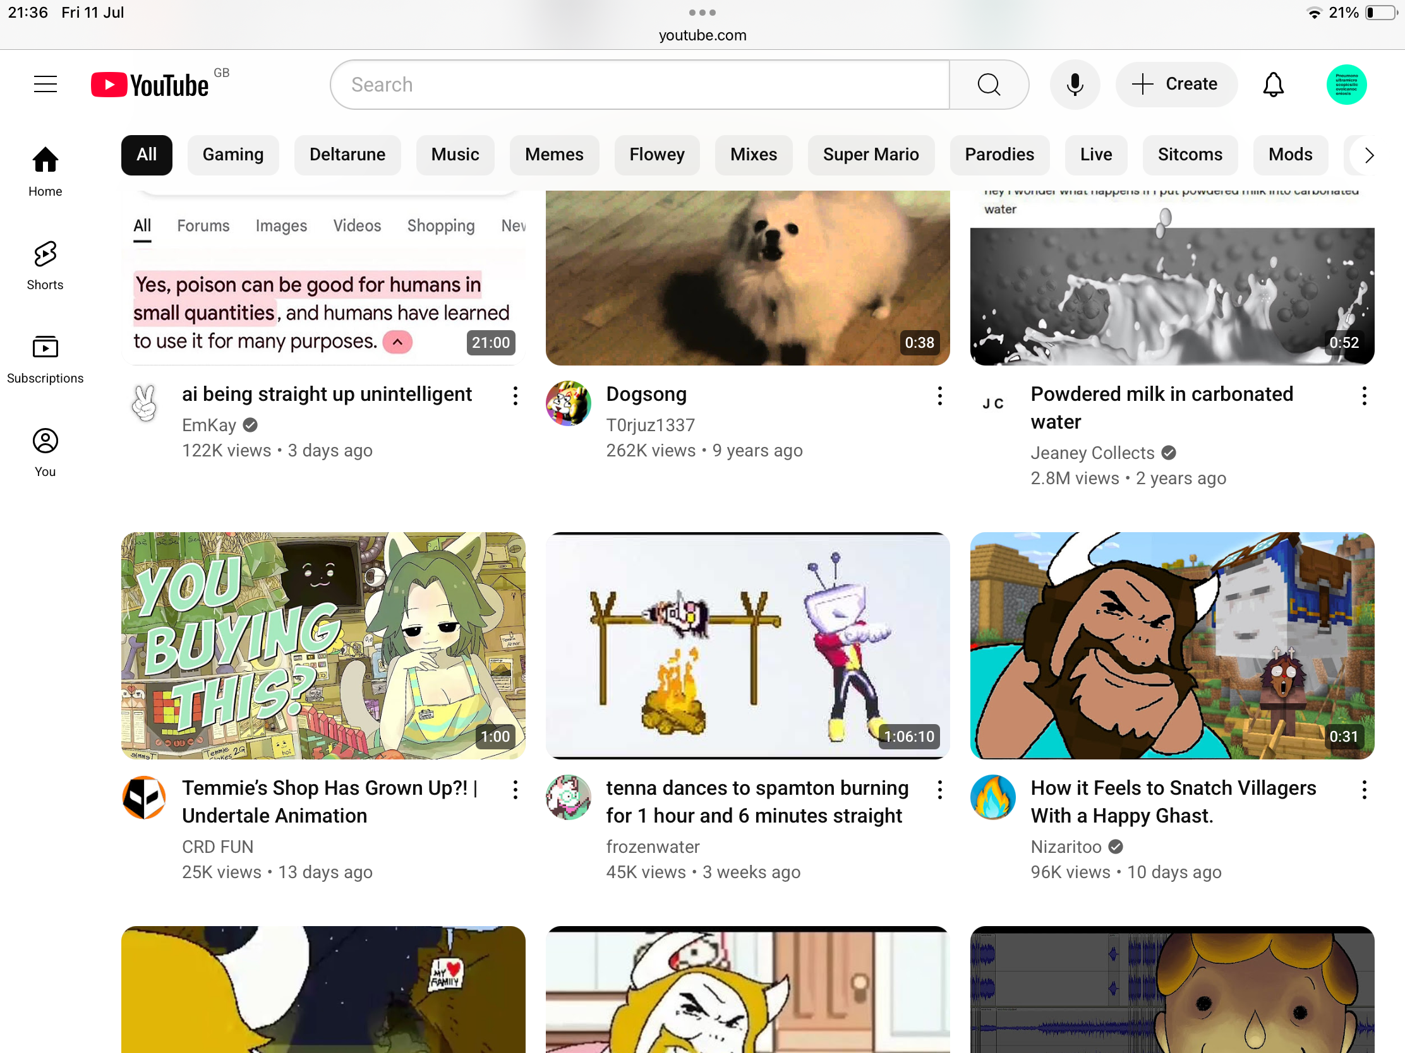The width and height of the screenshot is (1405, 1053).
Task: Show more filter chips with right chevron
Action: 1369,155
